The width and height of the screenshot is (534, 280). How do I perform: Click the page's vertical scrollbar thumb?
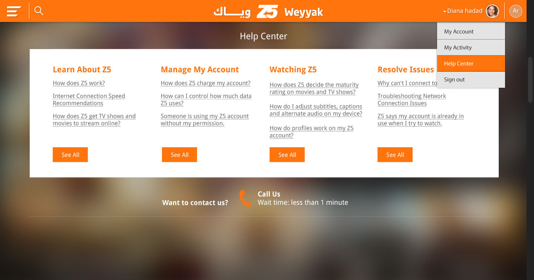click(530, 80)
